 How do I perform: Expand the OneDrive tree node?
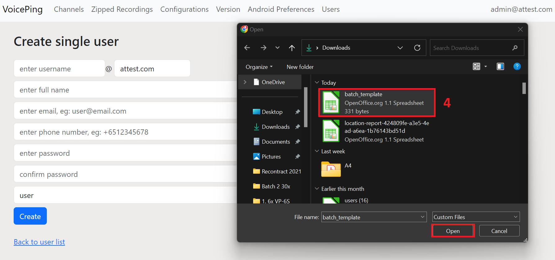tap(245, 82)
